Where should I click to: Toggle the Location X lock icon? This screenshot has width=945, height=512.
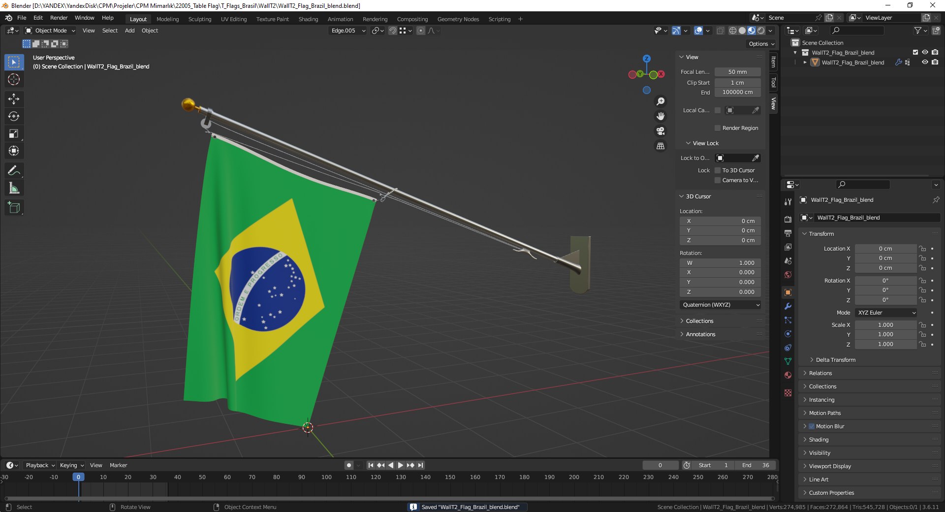[x=923, y=249]
